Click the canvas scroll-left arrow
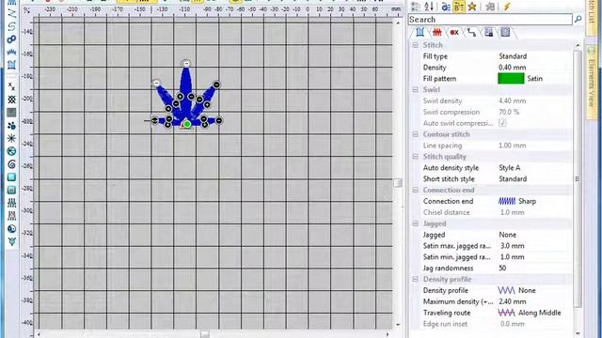Screen dimensions: 602x338 coord(39,334)
